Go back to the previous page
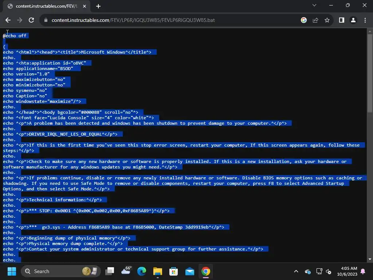 [x=8, y=20]
